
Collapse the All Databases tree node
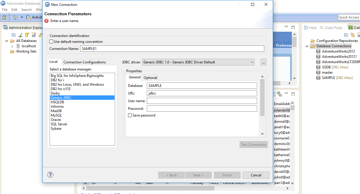pyautogui.click(x=7, y=41)
